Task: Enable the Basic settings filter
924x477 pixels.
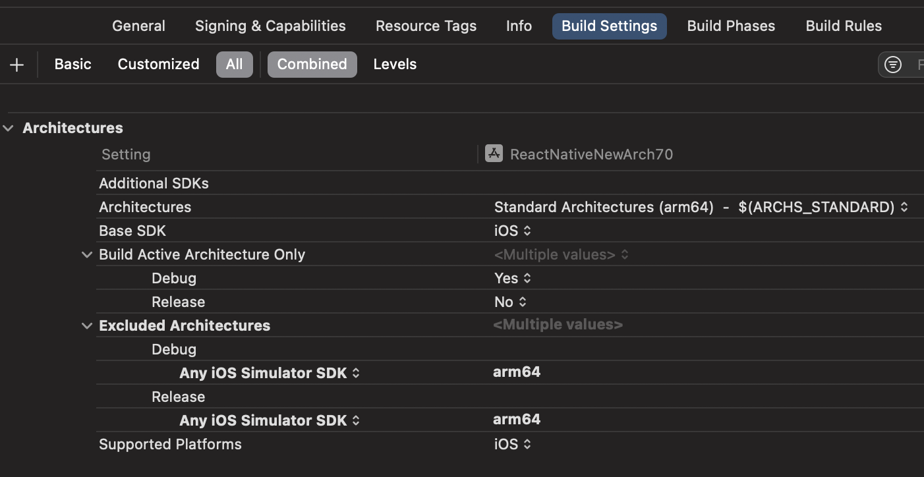Action: pyautogui.click(x=72, y=64)
